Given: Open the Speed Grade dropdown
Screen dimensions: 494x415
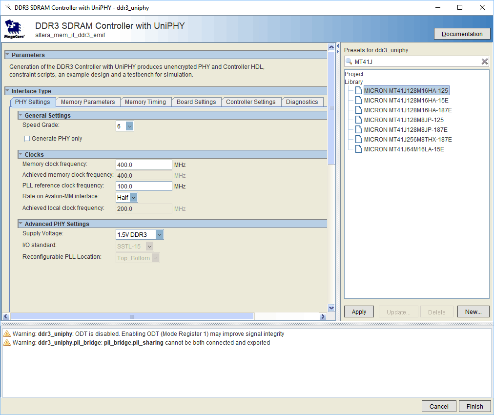Looking at the screenshot, I should [129, 126].
